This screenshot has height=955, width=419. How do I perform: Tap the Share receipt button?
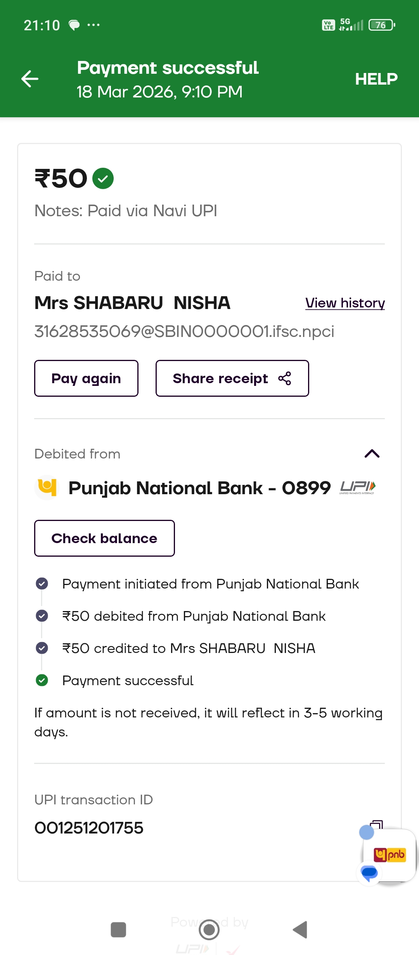click(x=232, y=379)
